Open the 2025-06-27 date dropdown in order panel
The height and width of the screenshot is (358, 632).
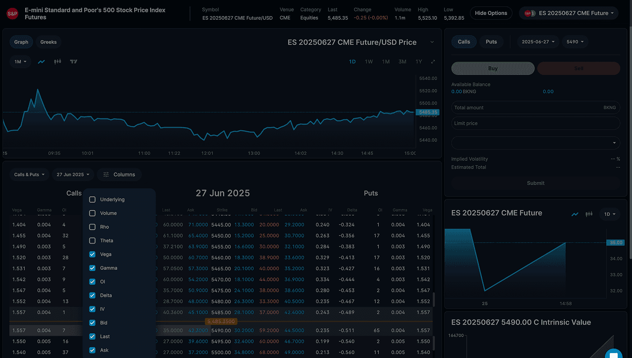(x=538, y=42)
